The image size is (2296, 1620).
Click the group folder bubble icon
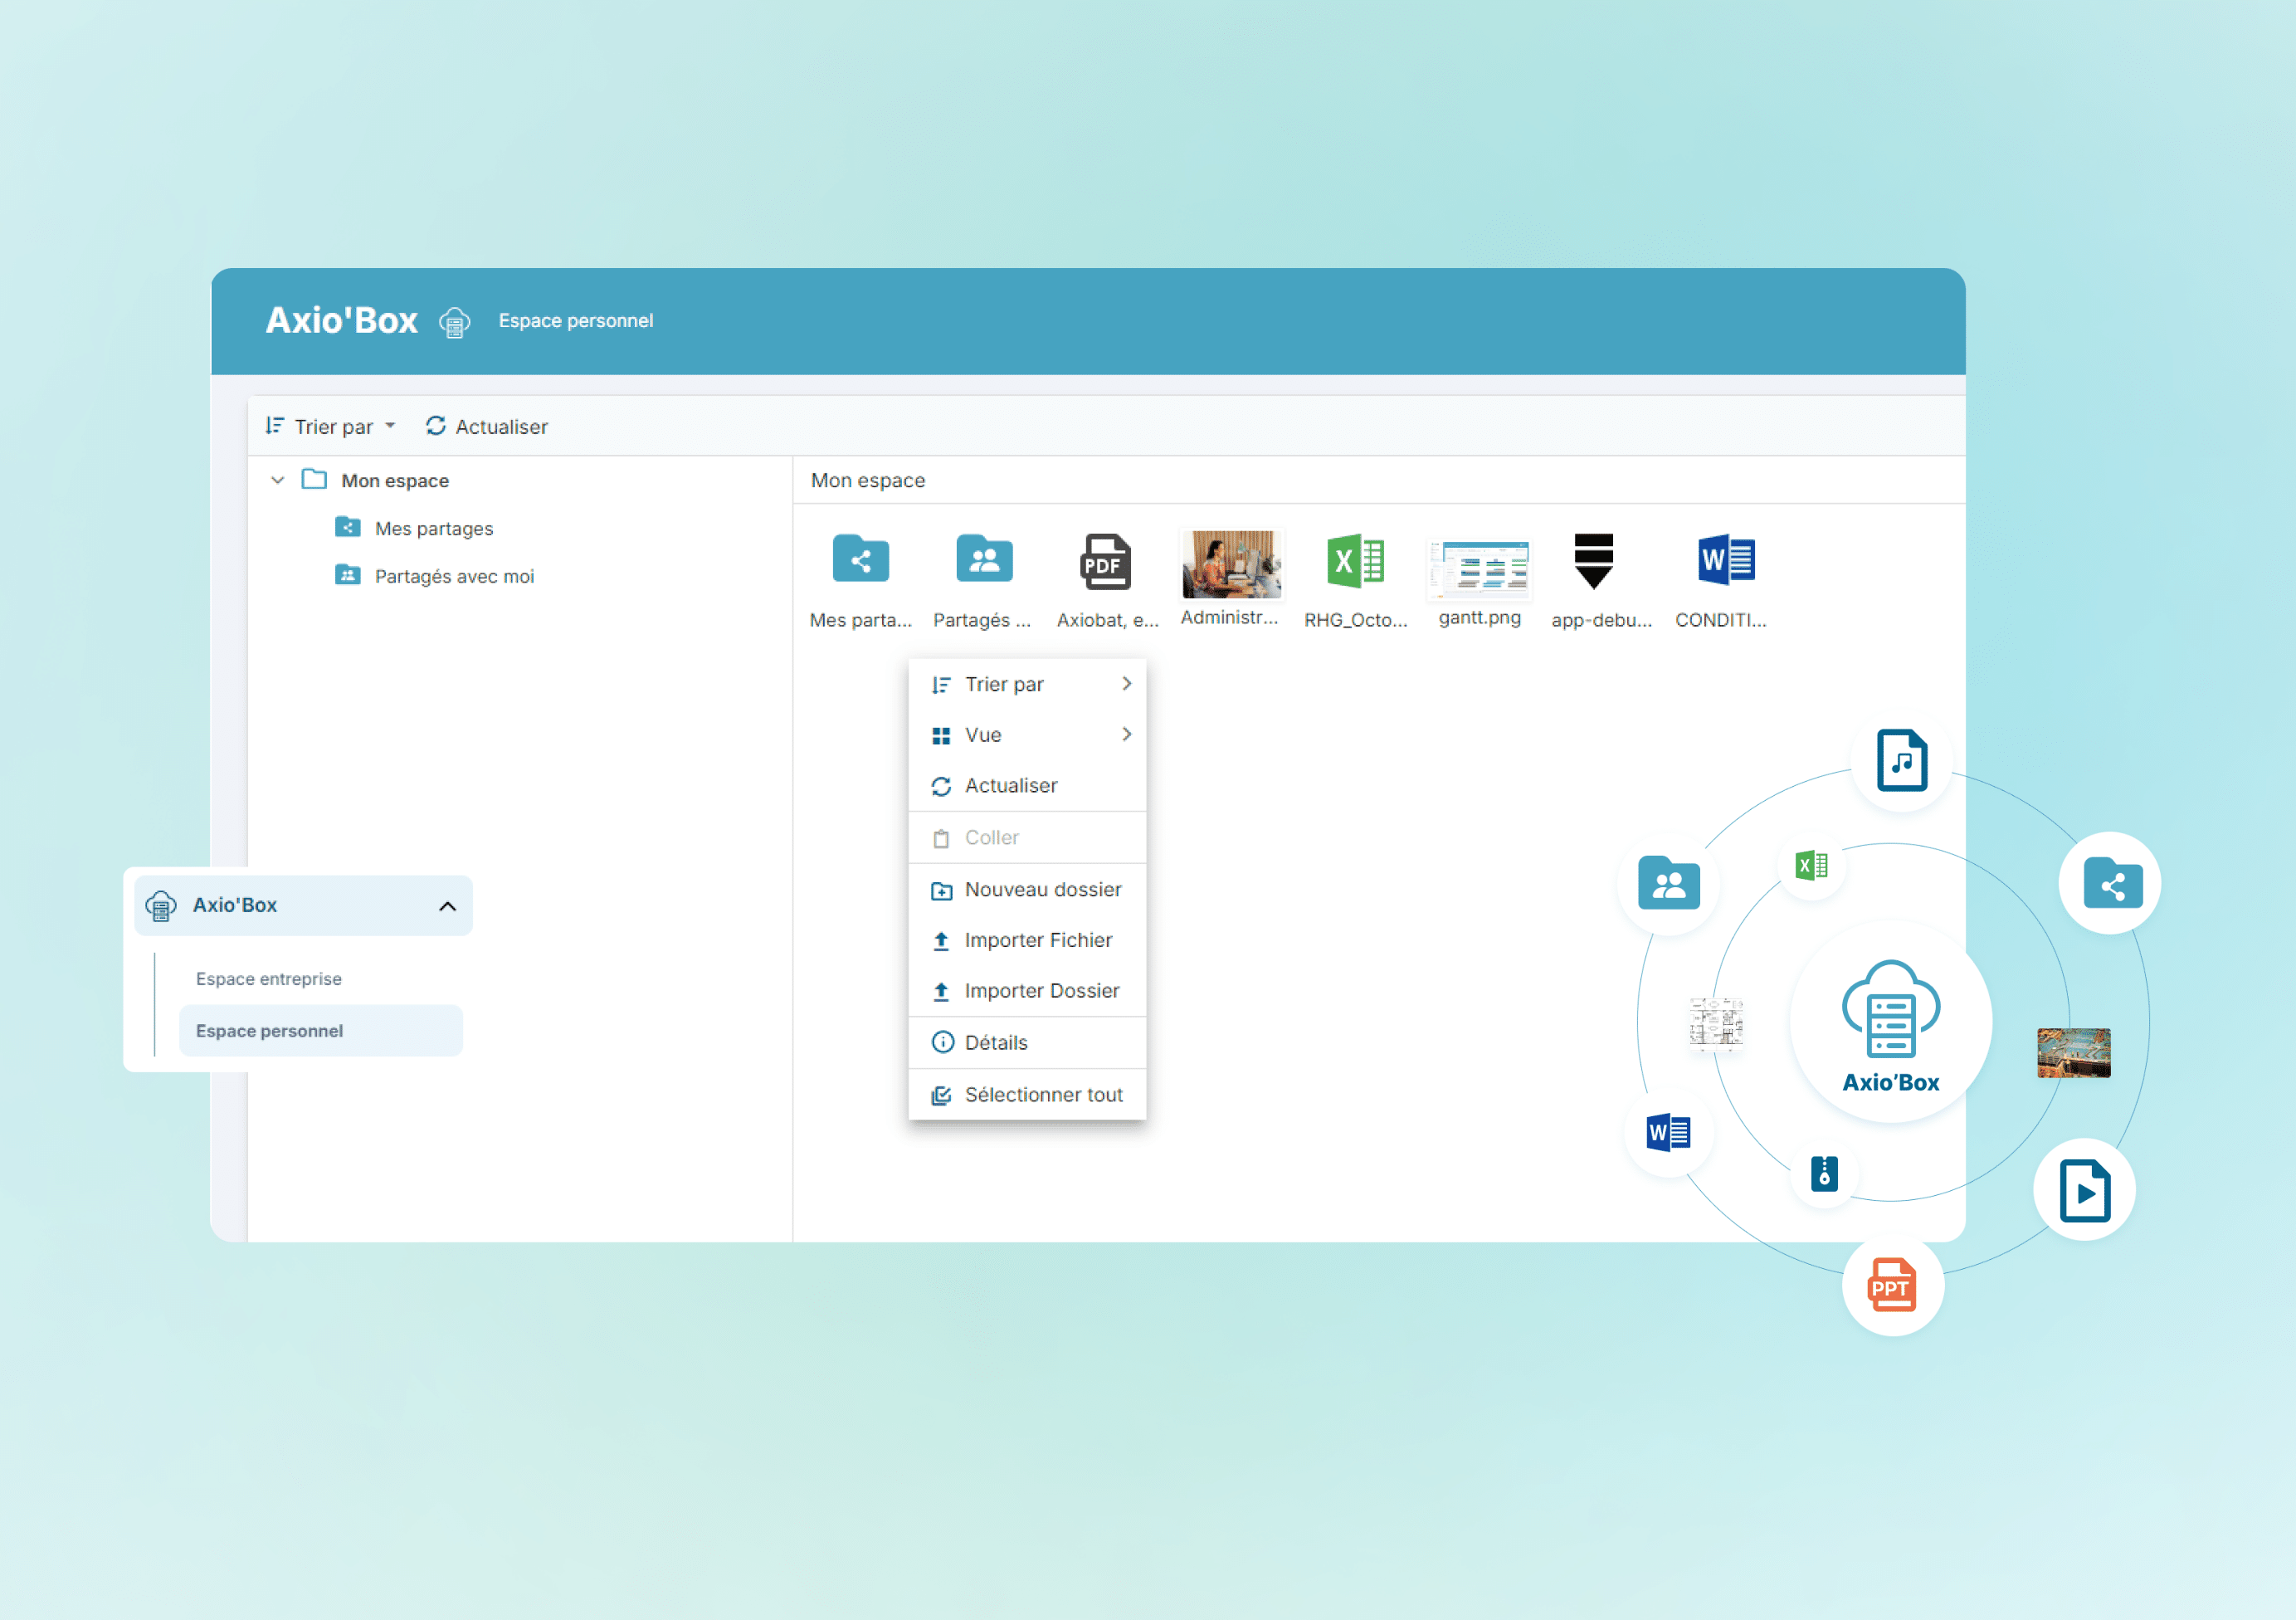coord(1669,884)
